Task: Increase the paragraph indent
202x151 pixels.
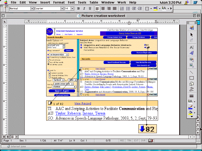Action: coord(140,9)
